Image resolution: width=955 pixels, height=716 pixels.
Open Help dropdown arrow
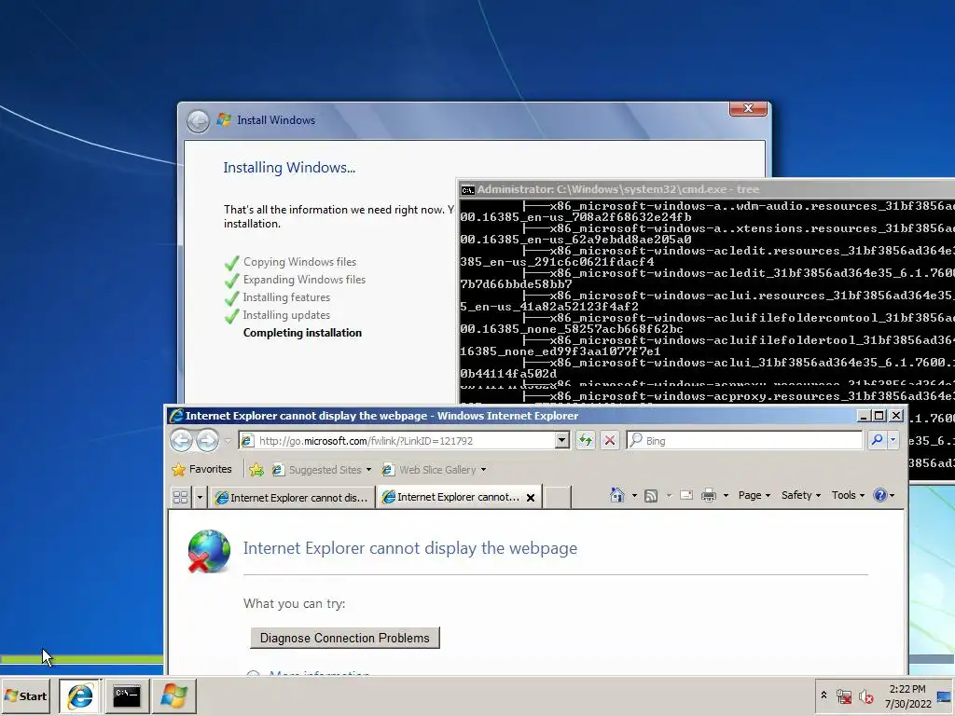893,496
